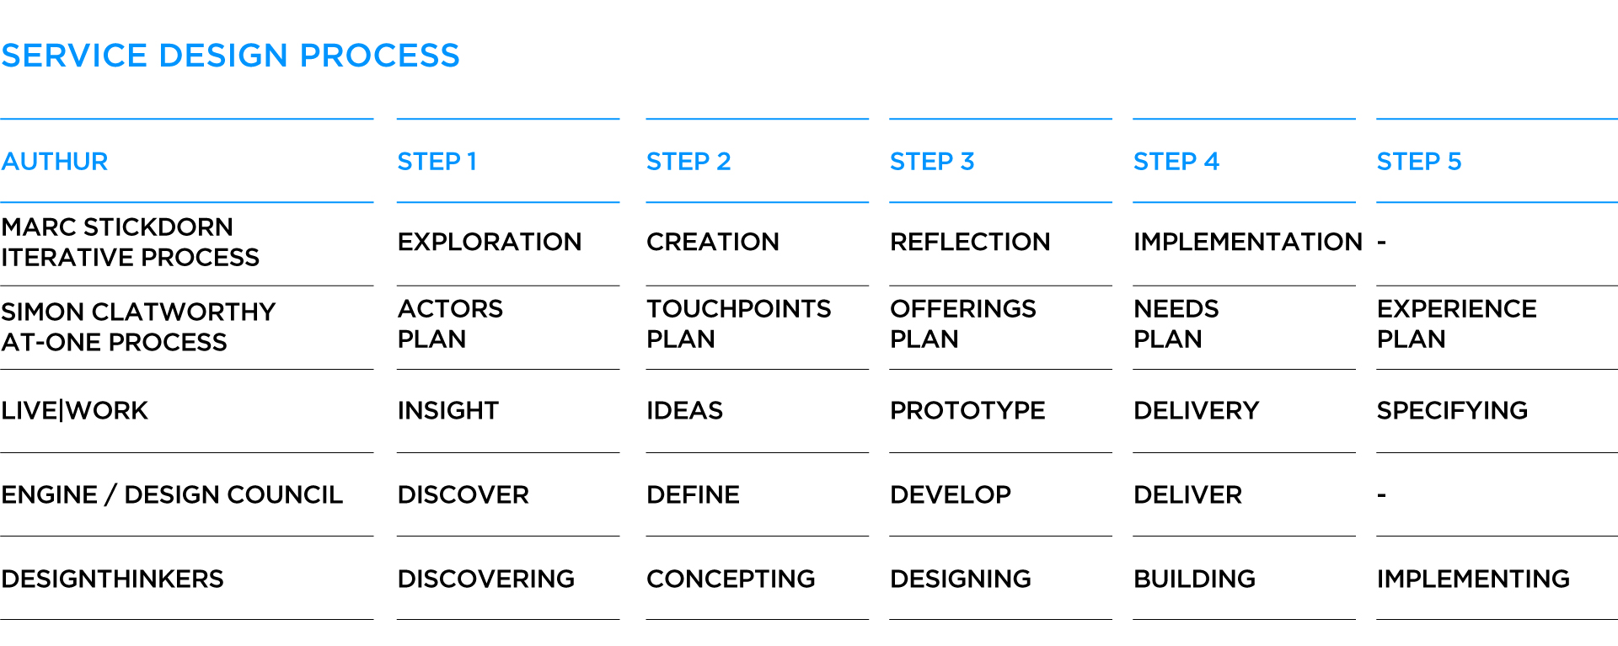Click the DESIGNTHINKERS author cell

click(x=112, y=579)
